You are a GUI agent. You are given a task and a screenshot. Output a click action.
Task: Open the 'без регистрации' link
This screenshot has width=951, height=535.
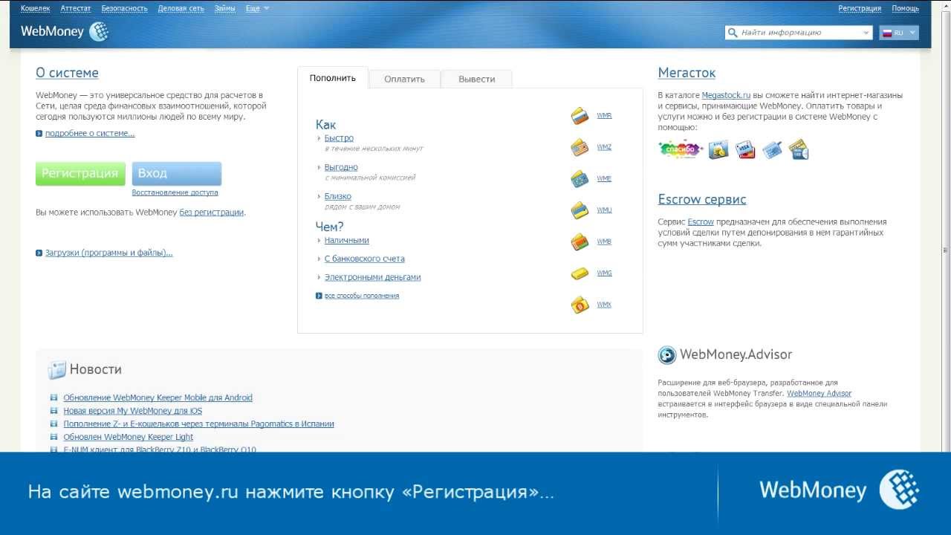pos(212,213)
